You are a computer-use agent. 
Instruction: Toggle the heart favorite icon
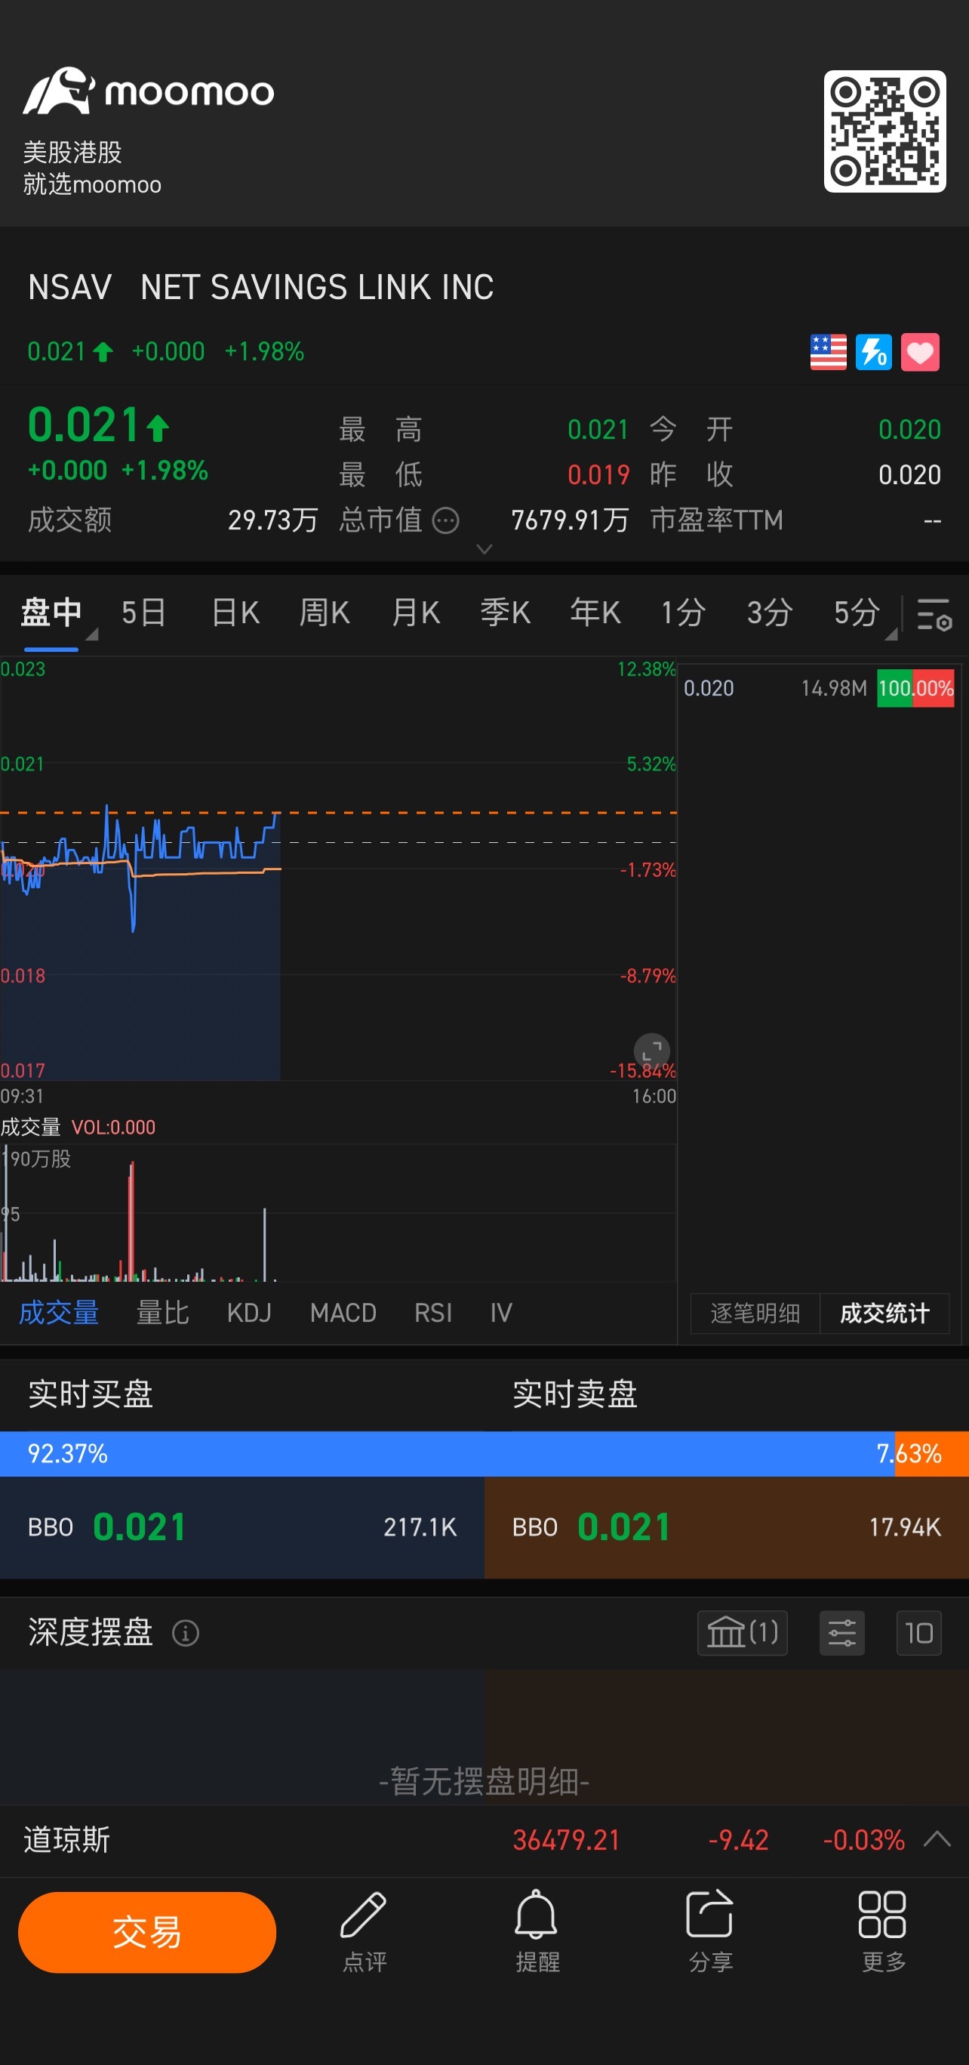tap(920, 352)
